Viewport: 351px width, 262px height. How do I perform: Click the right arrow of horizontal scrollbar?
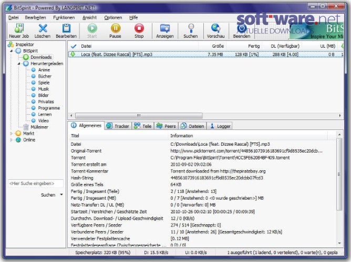point(340,116)
